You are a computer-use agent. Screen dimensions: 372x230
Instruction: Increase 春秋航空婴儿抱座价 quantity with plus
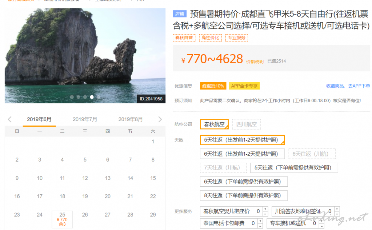pos(265,209)
